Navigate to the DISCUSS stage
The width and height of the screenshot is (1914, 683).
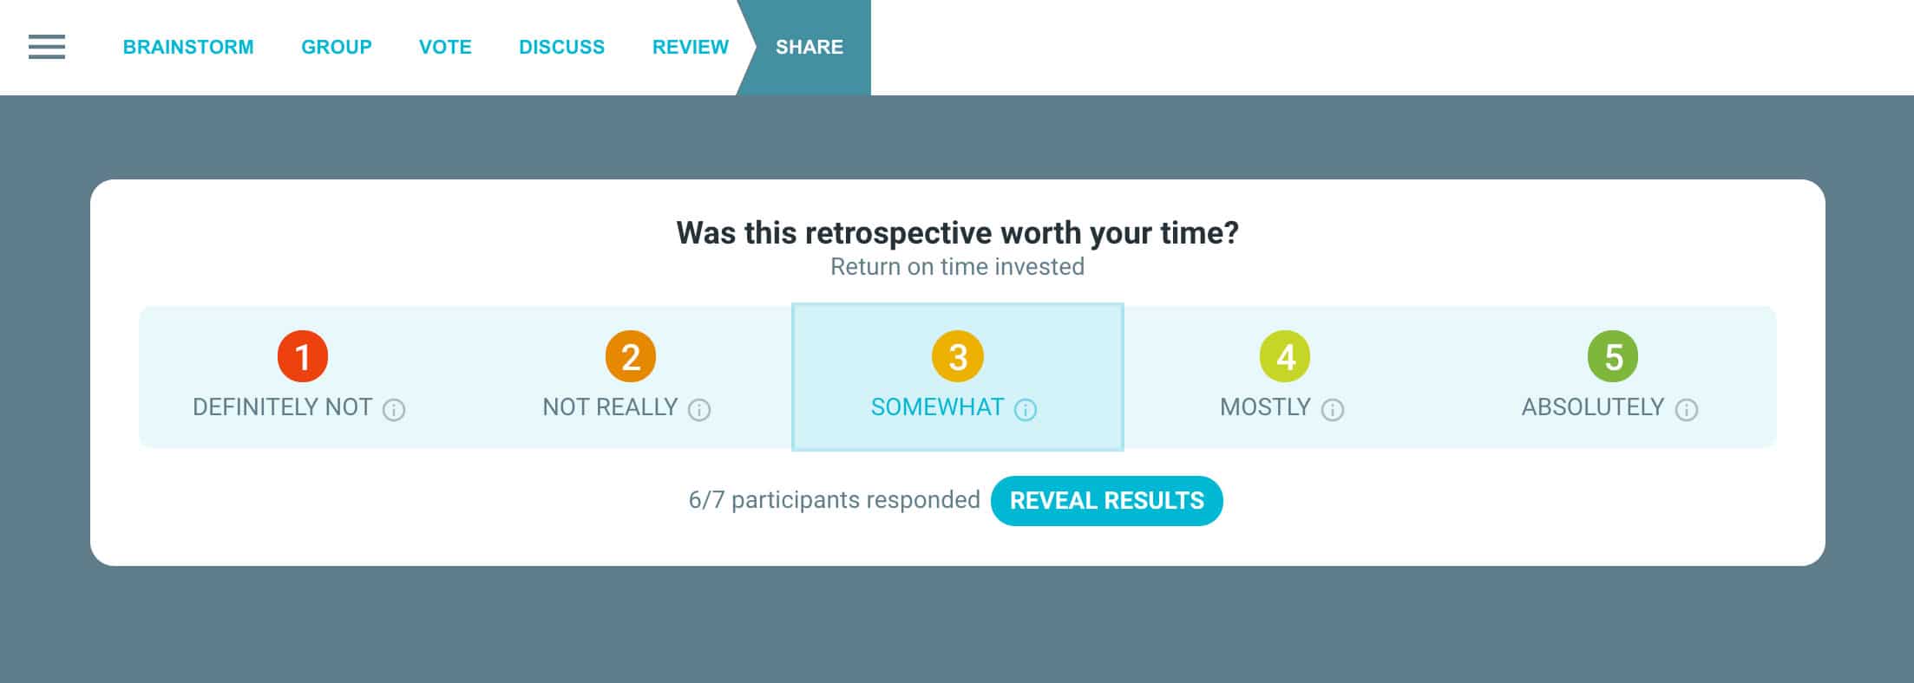click(x=561, y=47)
